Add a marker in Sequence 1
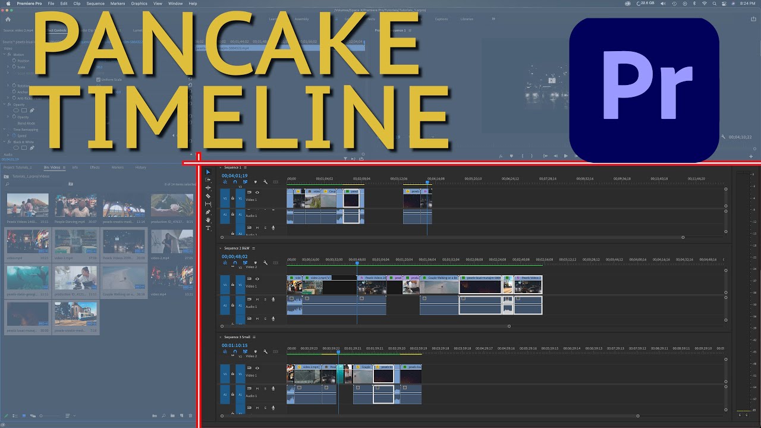This screenshot has width=761, height=428. pyautogui.click(x=255, y=182)
